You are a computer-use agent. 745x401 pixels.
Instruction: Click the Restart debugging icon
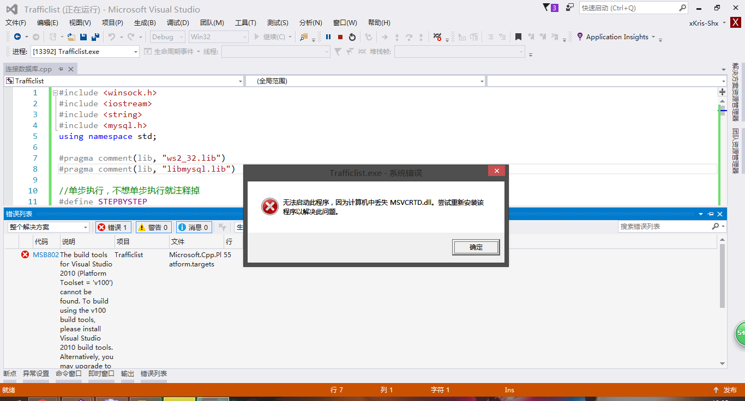(x=352, y=37)
